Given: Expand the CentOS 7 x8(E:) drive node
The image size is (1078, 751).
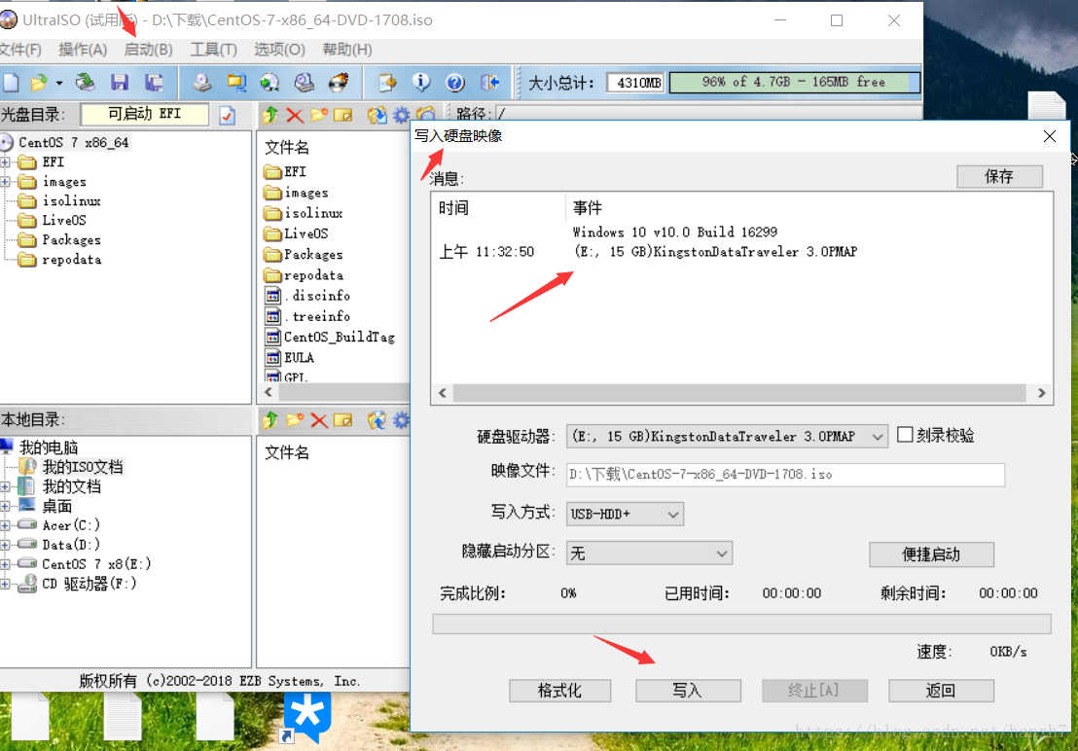Looking at the screenshot, I should point(5,564).
